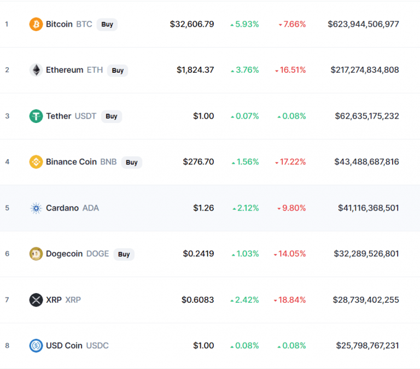Click the XRP black logo icon
The width and height of the screenshot is (420, 369).
[36, 300]
